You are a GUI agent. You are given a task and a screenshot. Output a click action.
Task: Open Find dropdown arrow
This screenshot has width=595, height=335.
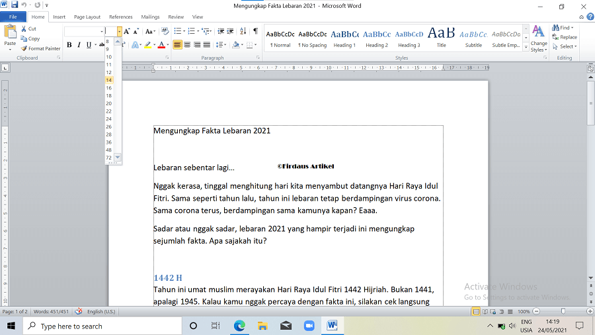click(x=573, y=28)
